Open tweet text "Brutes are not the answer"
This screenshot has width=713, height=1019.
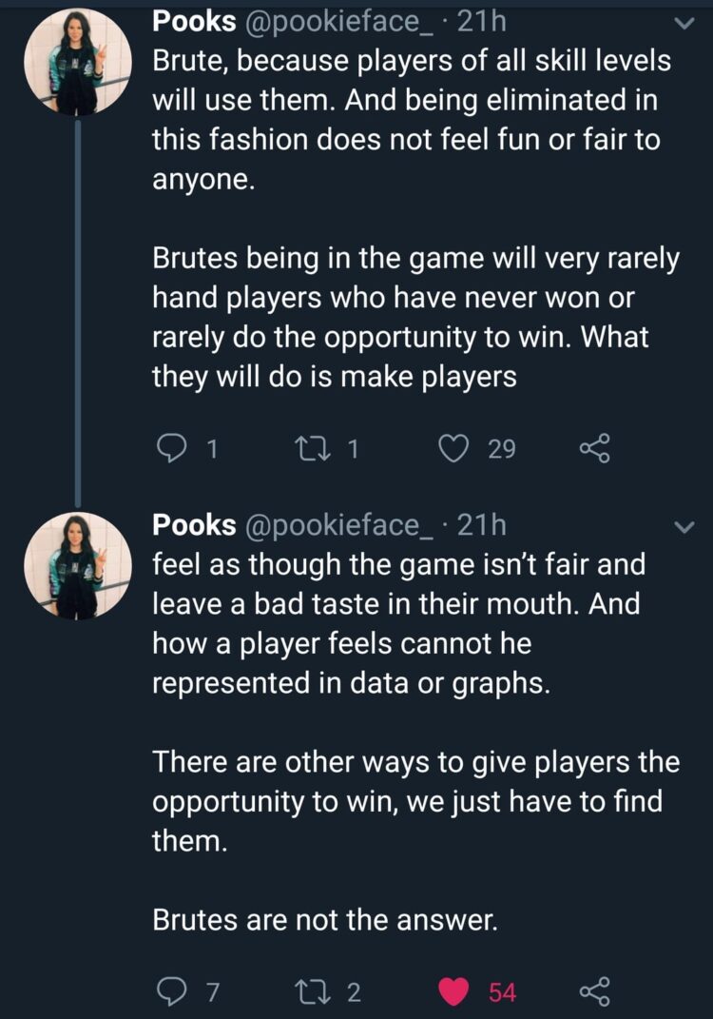click(324, 920)
